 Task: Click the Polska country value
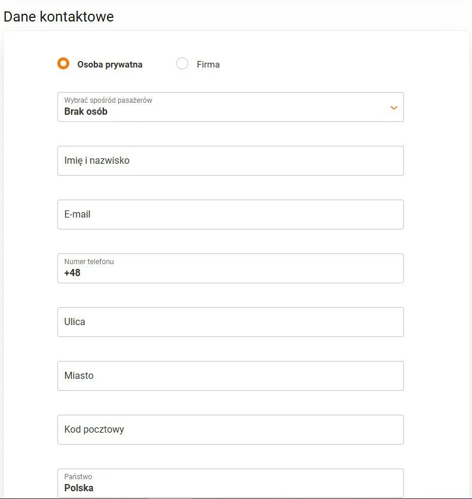(79, 488)
